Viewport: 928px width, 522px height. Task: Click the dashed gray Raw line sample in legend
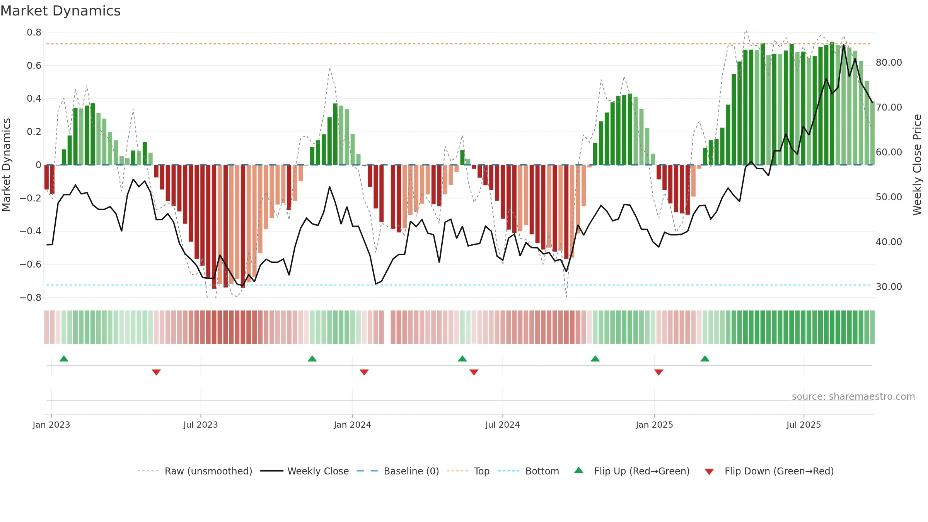(x=148, y=471)
